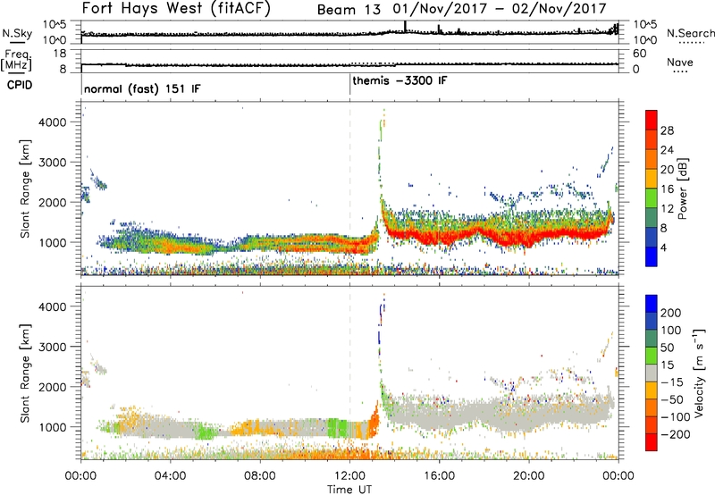Click the '04:00' time axis label
The height and width of the screenshot is (495, 715).
(170, 476)
